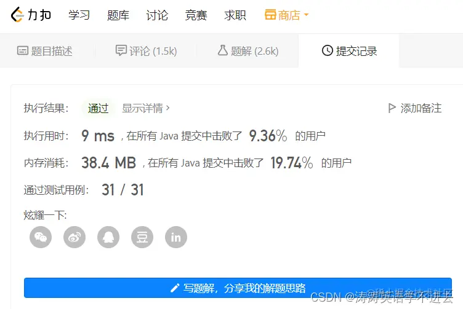463x309 pixels.
Task: Click the comment bubble icon in 评论 tab
Action: [x=121, y=50]
